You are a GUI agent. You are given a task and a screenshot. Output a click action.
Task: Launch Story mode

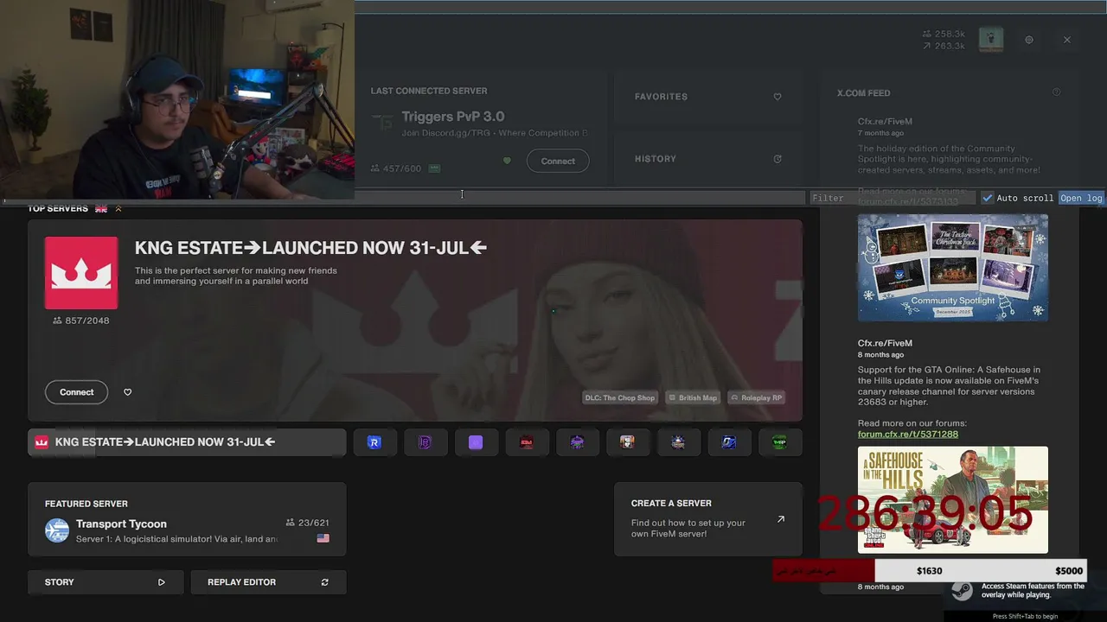(x=106, y=582)
